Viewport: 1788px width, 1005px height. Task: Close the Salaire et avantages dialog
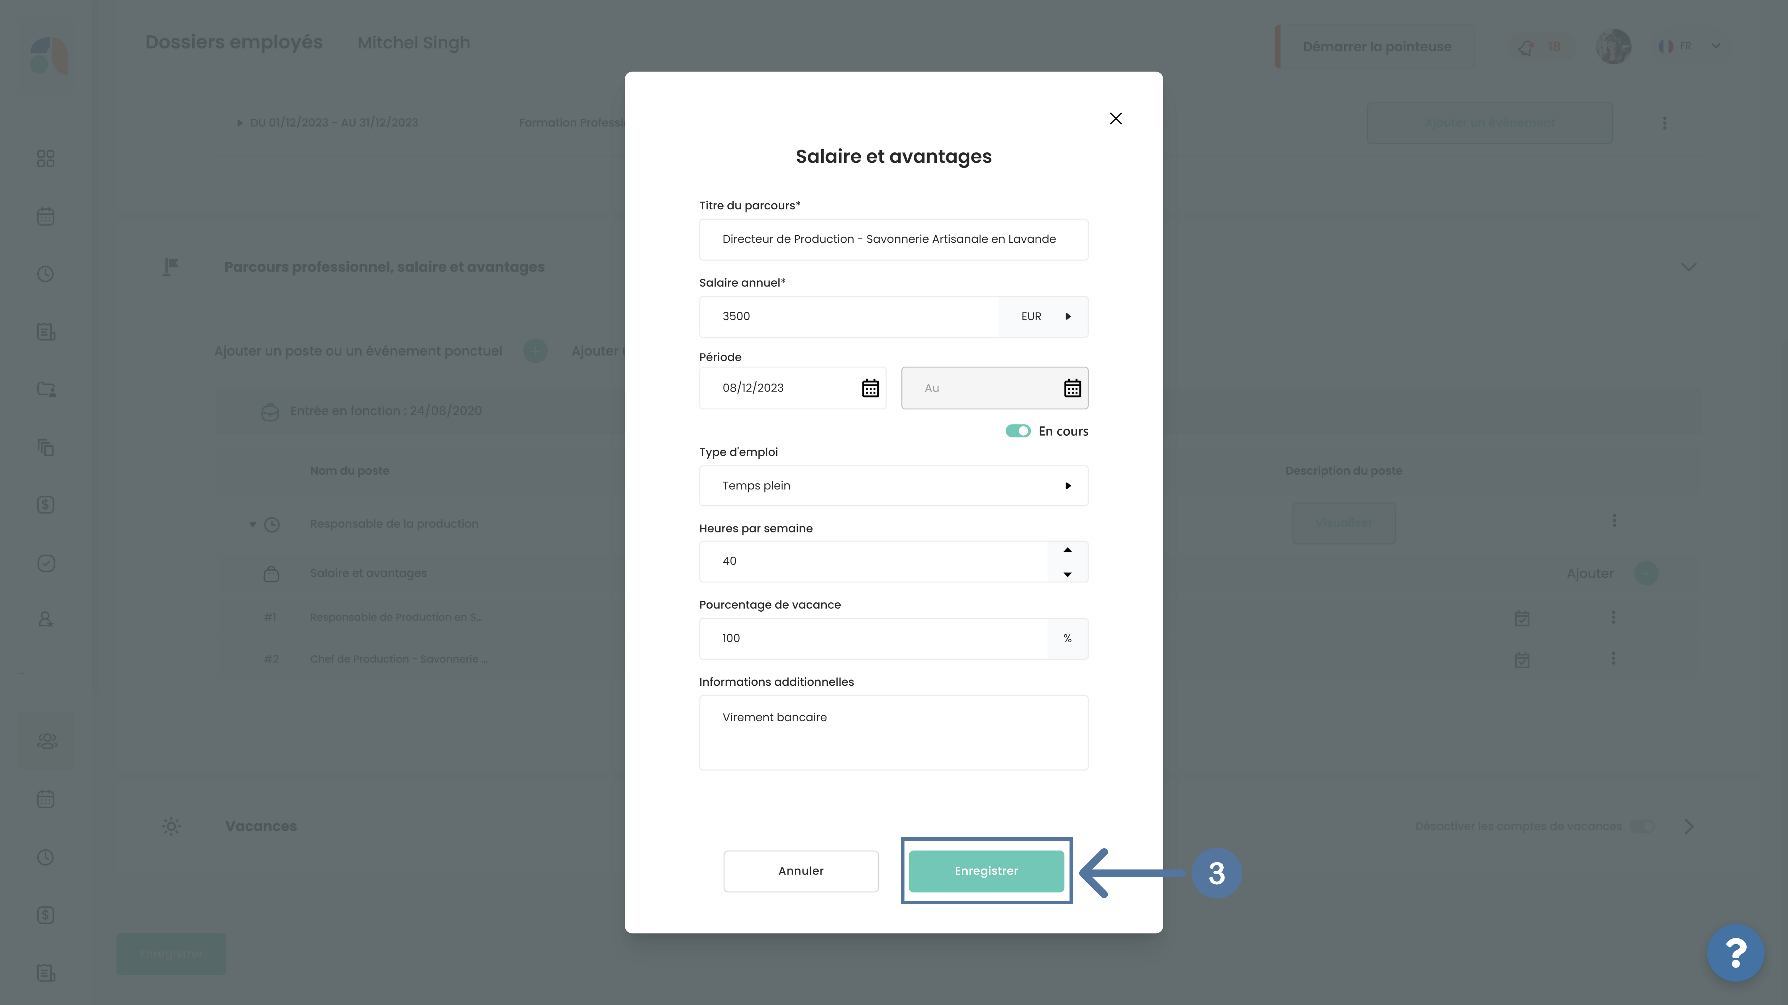(x=1115, y=119)
